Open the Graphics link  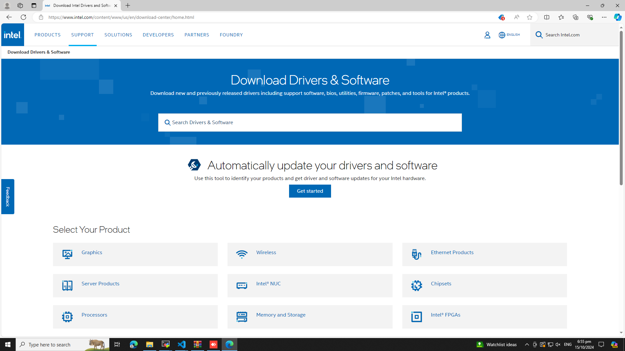pos(92,253)
